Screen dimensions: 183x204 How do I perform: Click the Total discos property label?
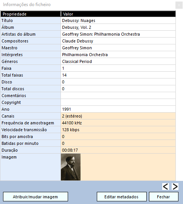(13, 89)
